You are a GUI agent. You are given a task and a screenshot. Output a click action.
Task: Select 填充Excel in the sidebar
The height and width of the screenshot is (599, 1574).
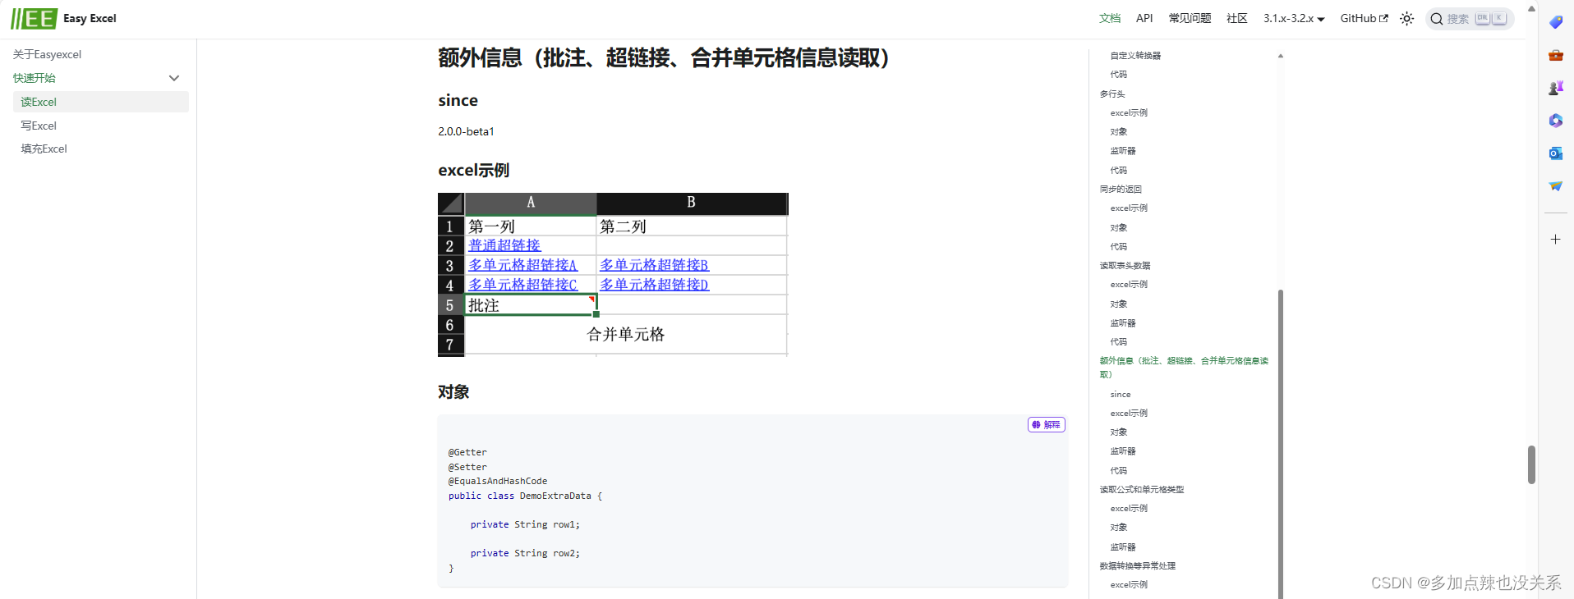(44, 149)
